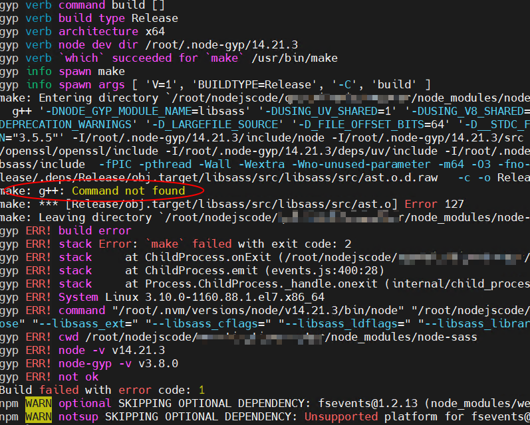The width and height of the screenshot is (530, 425).
Task: Click 'node -v v14.21.3' line
Action: point(82,351)
